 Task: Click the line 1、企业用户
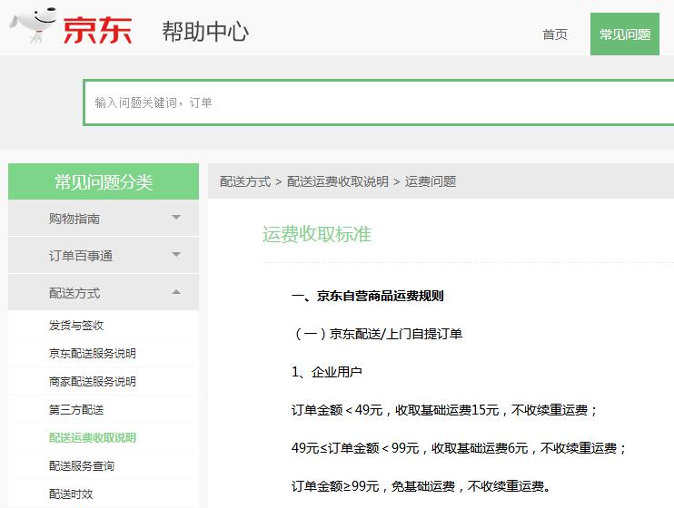pyautogui.click(x=327, y=372)
